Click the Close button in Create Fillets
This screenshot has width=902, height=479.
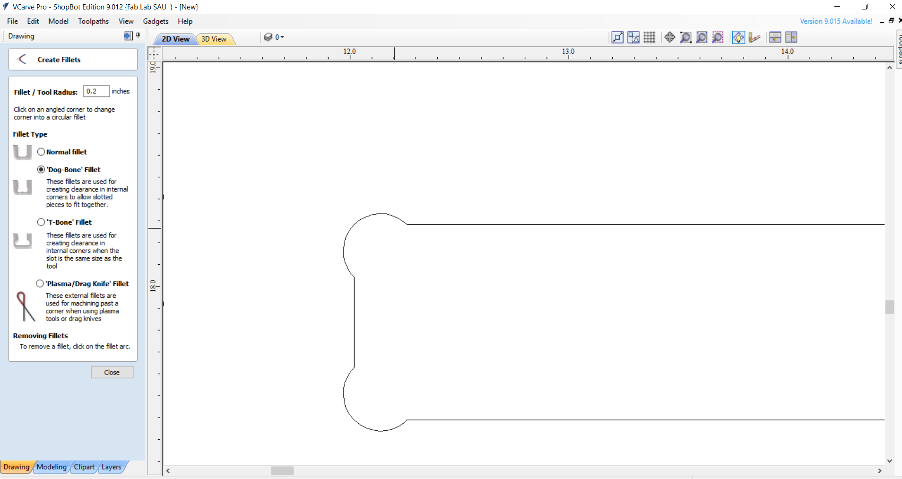[x=112, y=372]
